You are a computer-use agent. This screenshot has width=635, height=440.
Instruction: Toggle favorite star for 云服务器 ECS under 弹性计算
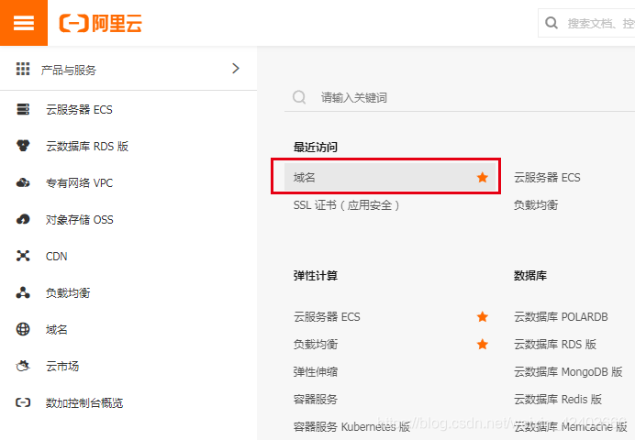(483, 316)
